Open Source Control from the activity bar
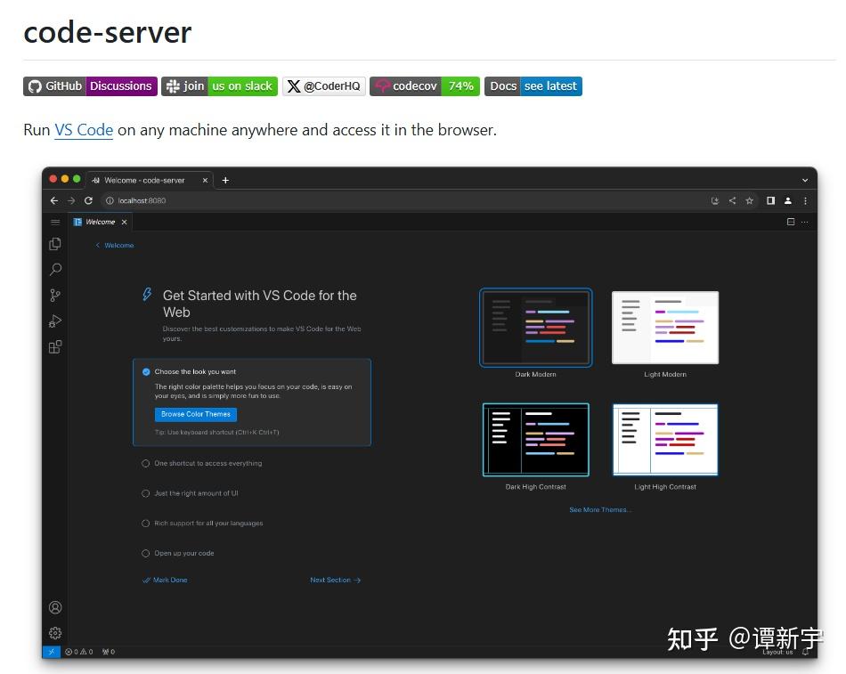 (x=55, y=295)
